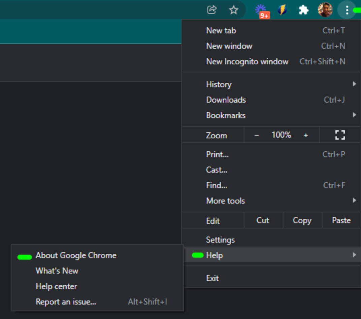
Task: Click the Paste button
Action: (x=341, y=220)
